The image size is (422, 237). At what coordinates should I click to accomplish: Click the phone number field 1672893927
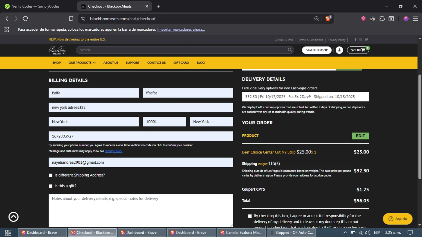(x=141, y=136)
